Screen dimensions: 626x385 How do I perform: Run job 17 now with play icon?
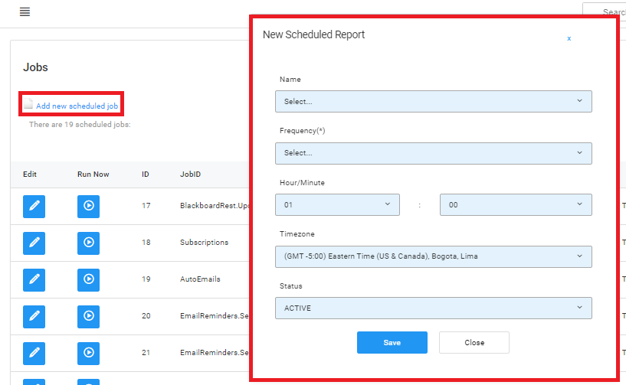[x=89, y=206]
